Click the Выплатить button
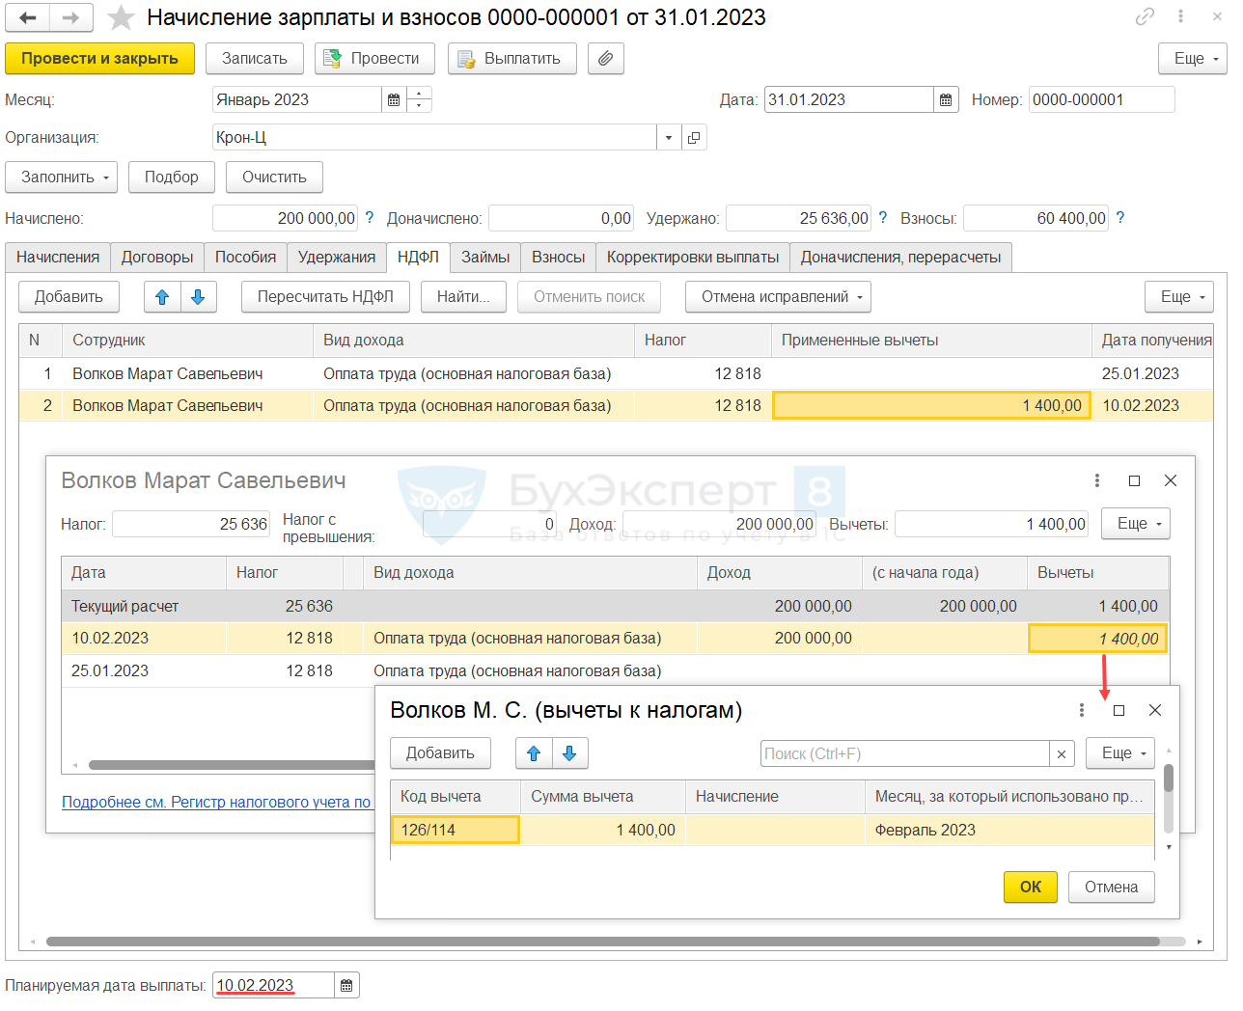This screenshot has width=1243, height=1011. tap(512, 59)
